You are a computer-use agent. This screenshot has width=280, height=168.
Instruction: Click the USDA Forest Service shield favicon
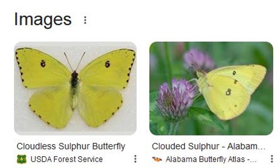coord(22,159)
